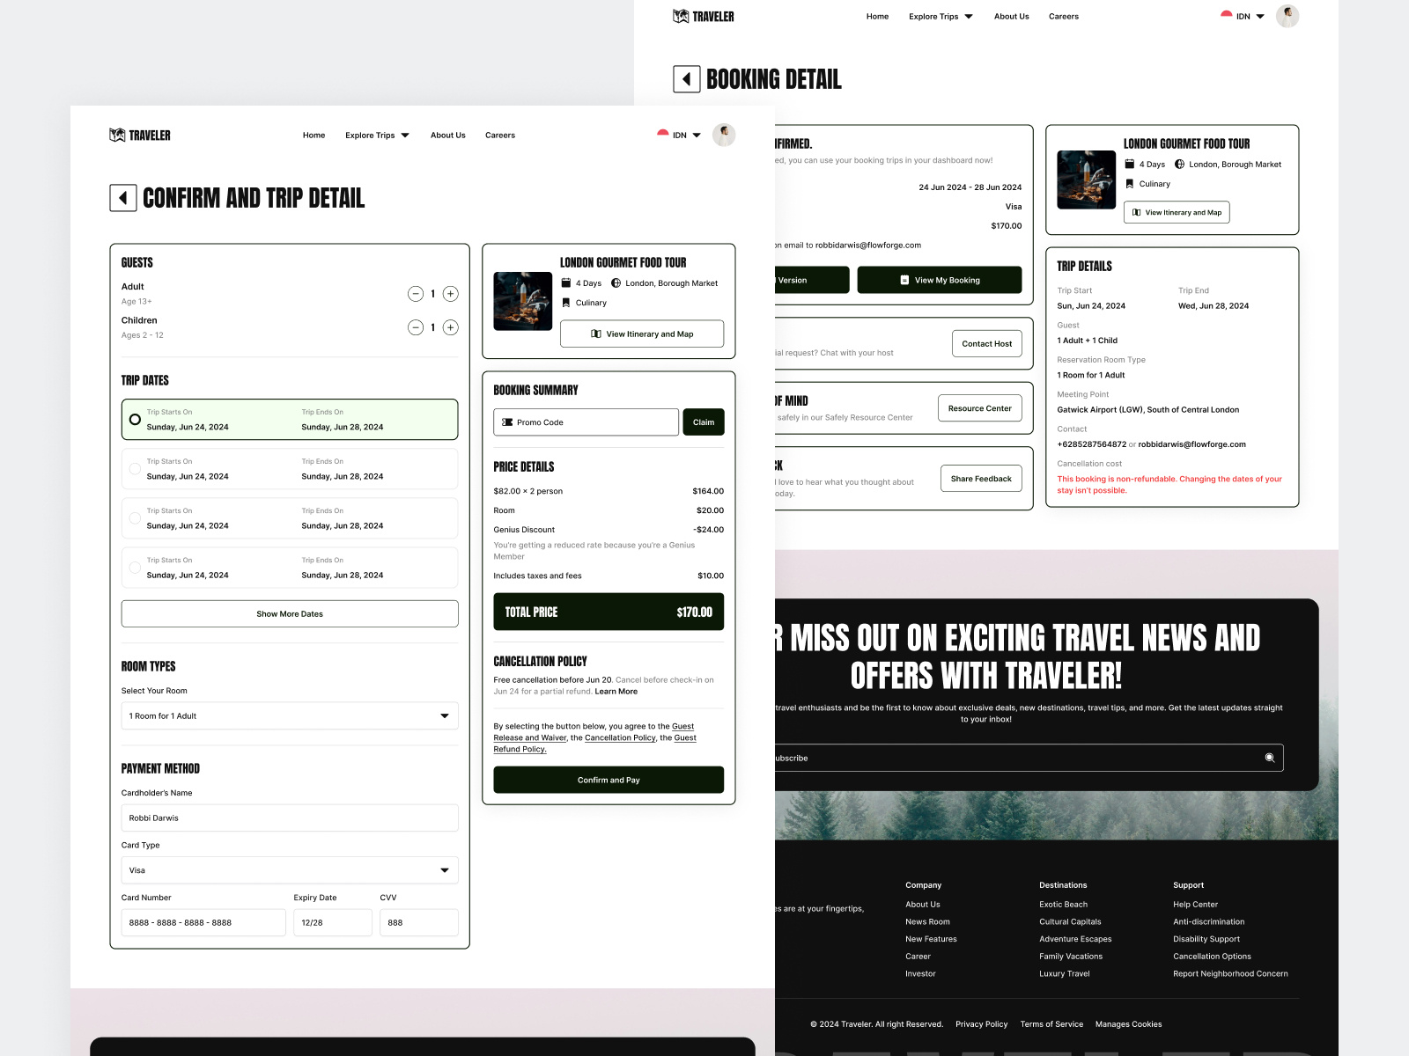The width and height of the screenshot is (1409, 1056).
Task: Click the promo code ticket icon
Action: point(506,422)
